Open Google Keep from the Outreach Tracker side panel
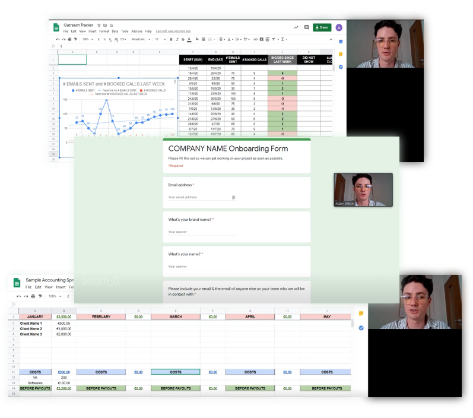The height and width of the screenshot is (418, 473). point(341,55)
